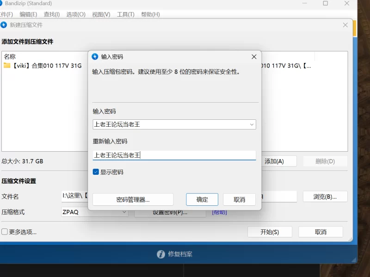Open the 帮助(H) menu

[x=150, y=14]
